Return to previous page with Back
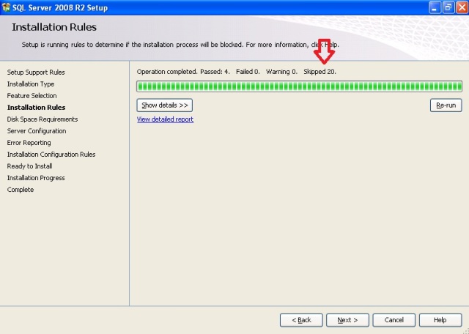469x334 pixels. (x=301, y=320)
